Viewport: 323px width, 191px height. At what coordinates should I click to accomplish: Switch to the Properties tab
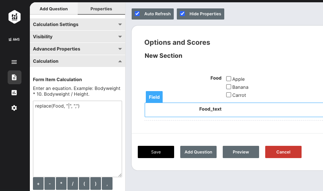[101, 9]
